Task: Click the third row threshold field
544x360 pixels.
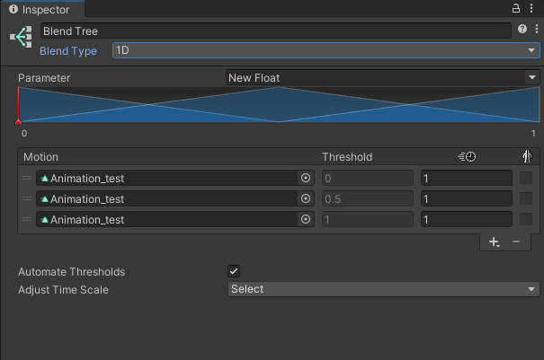Action: pos(368,219)
